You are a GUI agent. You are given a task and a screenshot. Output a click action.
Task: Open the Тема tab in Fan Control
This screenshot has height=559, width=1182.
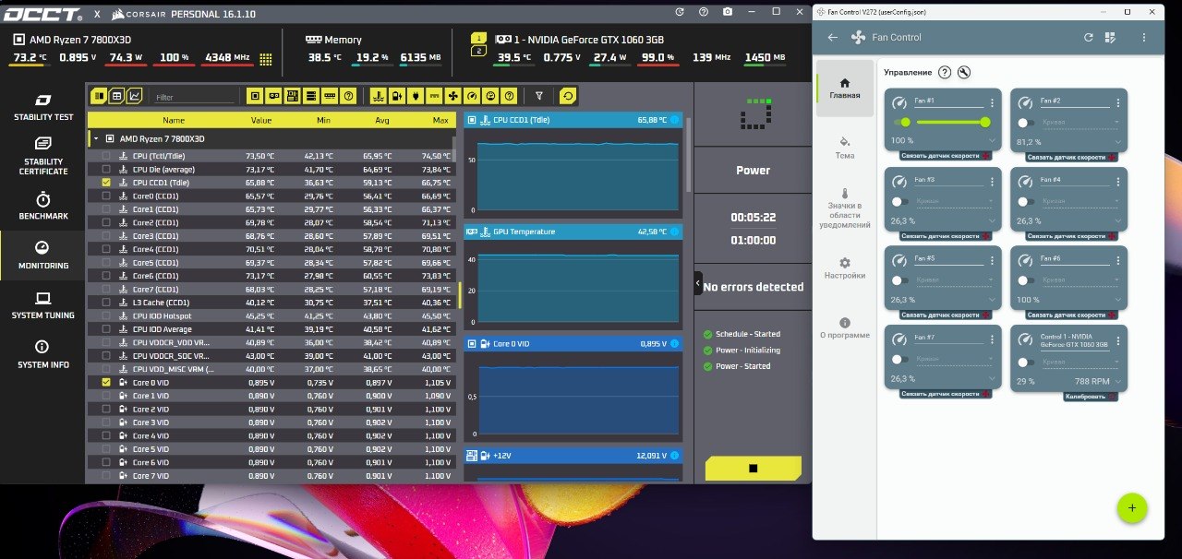[x=844, y=147]
